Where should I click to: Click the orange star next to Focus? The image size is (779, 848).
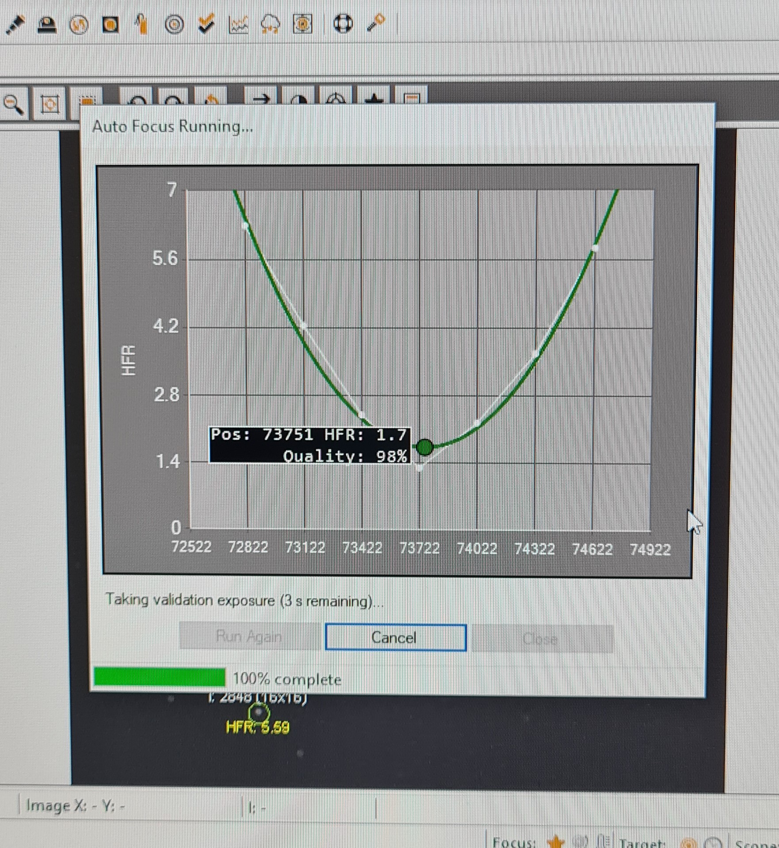click(x=555, y=841)
